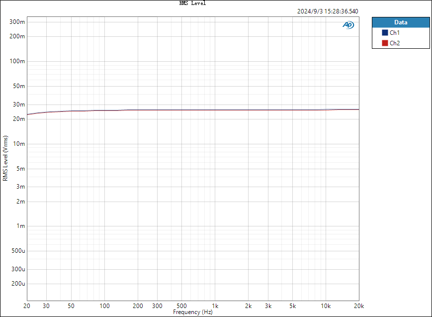Image resolution: width=432 pixels, height=317 pixels.
Task: Click the 300u y-axis tick label
Action: [18, 269]
